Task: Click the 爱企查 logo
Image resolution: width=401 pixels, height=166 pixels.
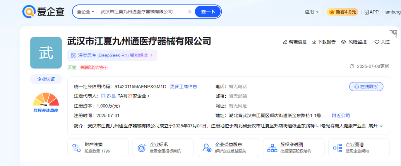Action: pos(43,12)
